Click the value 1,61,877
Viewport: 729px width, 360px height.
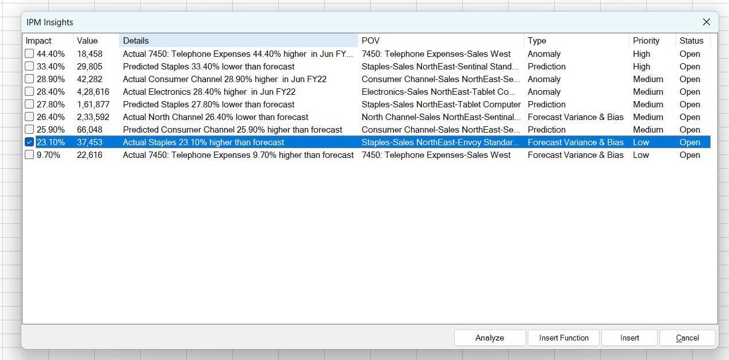point(93,104)
